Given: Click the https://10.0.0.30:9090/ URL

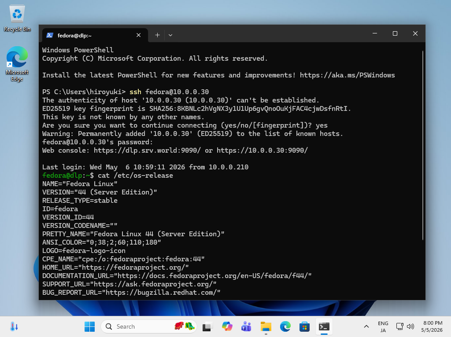Looking at the screenshot, I should point(262,150).
